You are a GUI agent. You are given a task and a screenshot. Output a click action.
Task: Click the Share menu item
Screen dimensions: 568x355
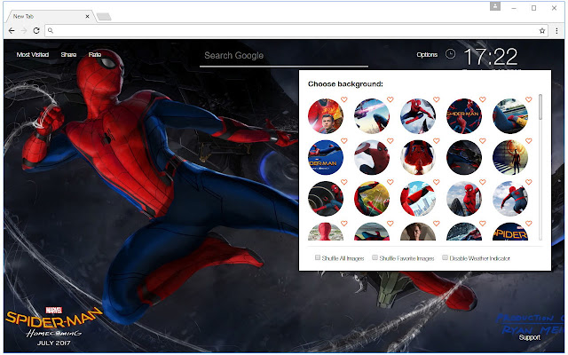tap(68, 55)
